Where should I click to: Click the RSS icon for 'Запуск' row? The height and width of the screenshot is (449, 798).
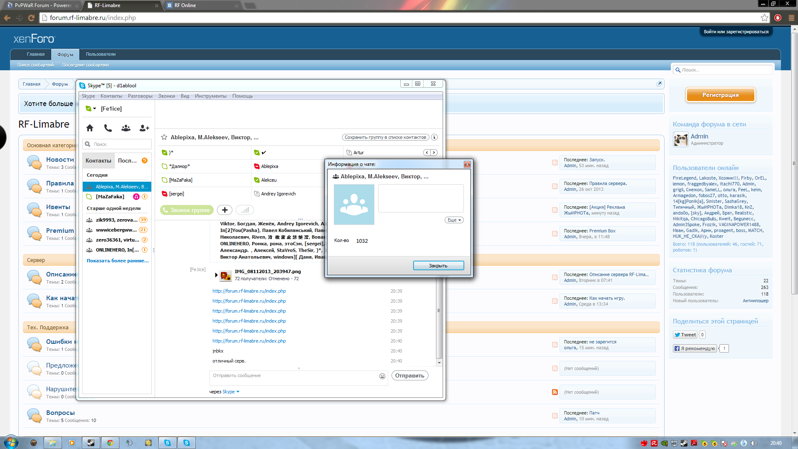(554, 163)
